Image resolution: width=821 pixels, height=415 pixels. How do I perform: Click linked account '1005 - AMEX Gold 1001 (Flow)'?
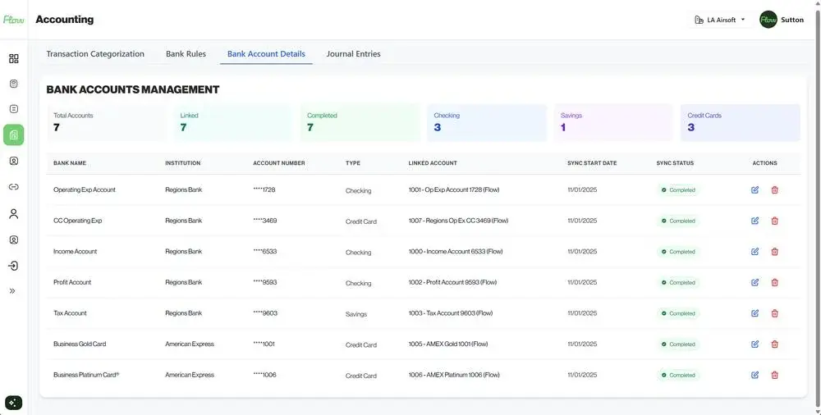[x=448, y=344]
